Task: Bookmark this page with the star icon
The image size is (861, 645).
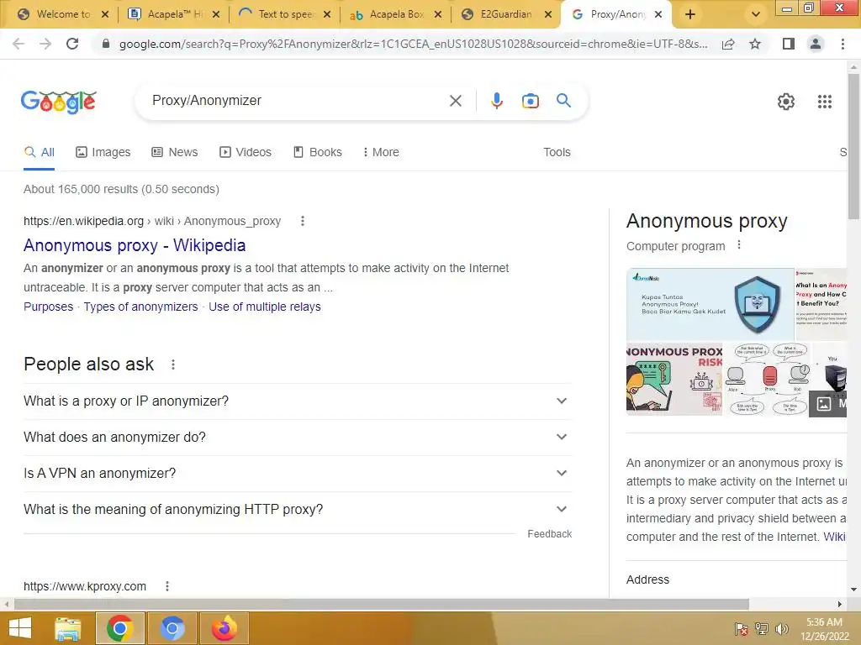Action: click(x=755, y=44)
